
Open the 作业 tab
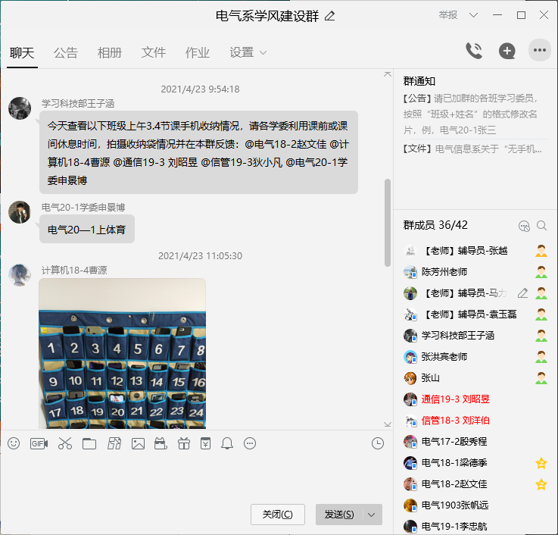(198, 53)
